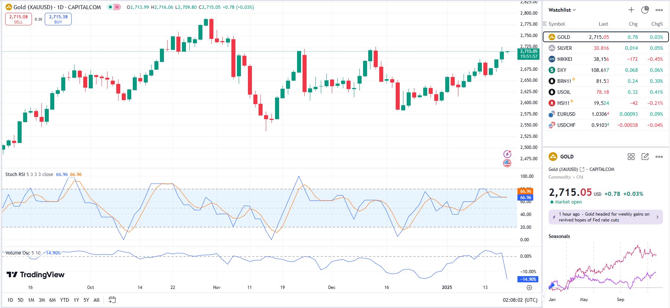The image size is (670, 308).
Task: Click the UTC time zone clock display
Action: (x=520, y=300)
